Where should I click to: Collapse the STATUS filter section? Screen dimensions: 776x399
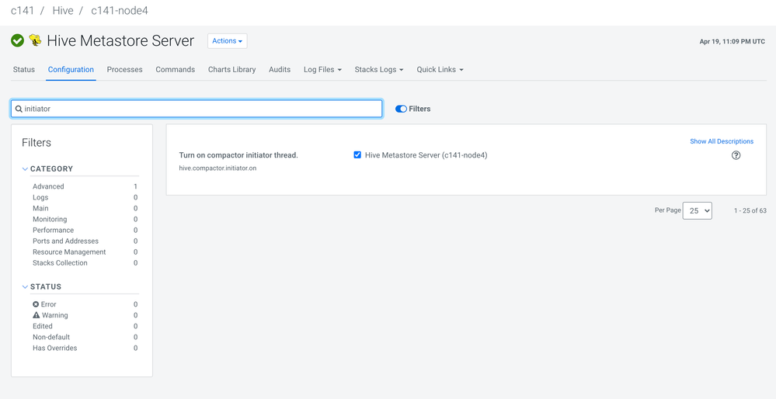click(25, 287)
